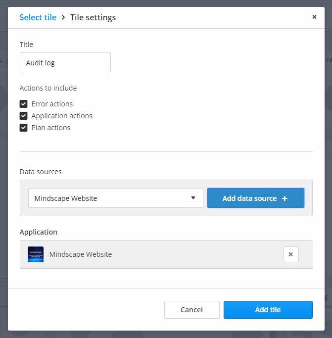Remove Mindscape Website from applications list
The width and height of the screenshot is (332, 338).
point(290,254)
